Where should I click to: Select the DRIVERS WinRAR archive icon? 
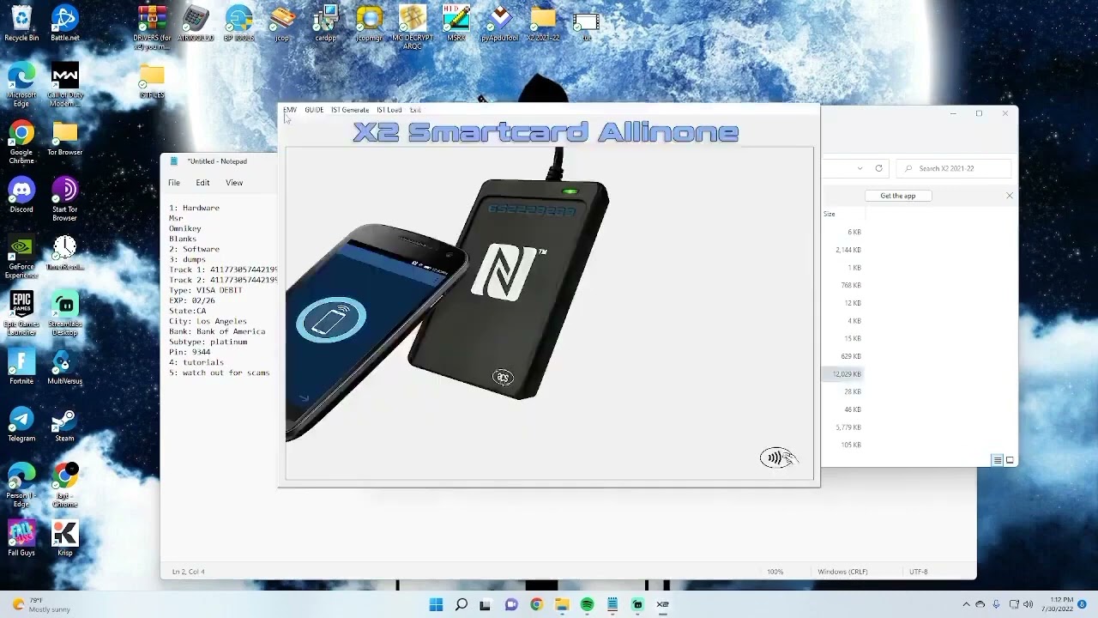tap(152, 27)
